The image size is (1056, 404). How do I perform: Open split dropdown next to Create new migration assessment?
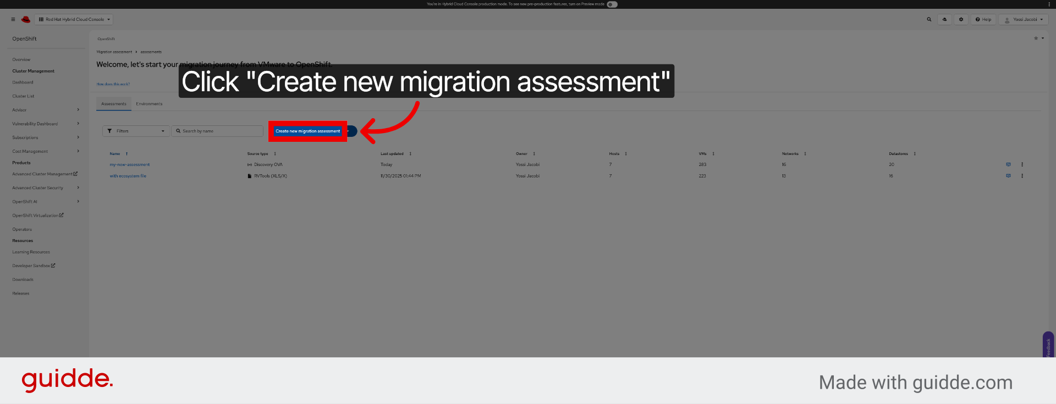pyautogui.click(x=352, y=131)
